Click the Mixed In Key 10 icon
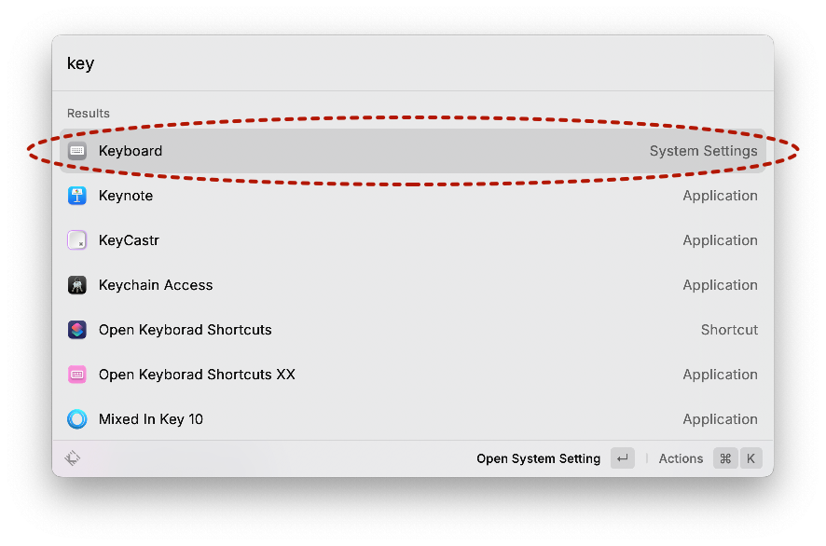Image resolution: width=826 pixels, height=546 pixels. coord(77,419)
